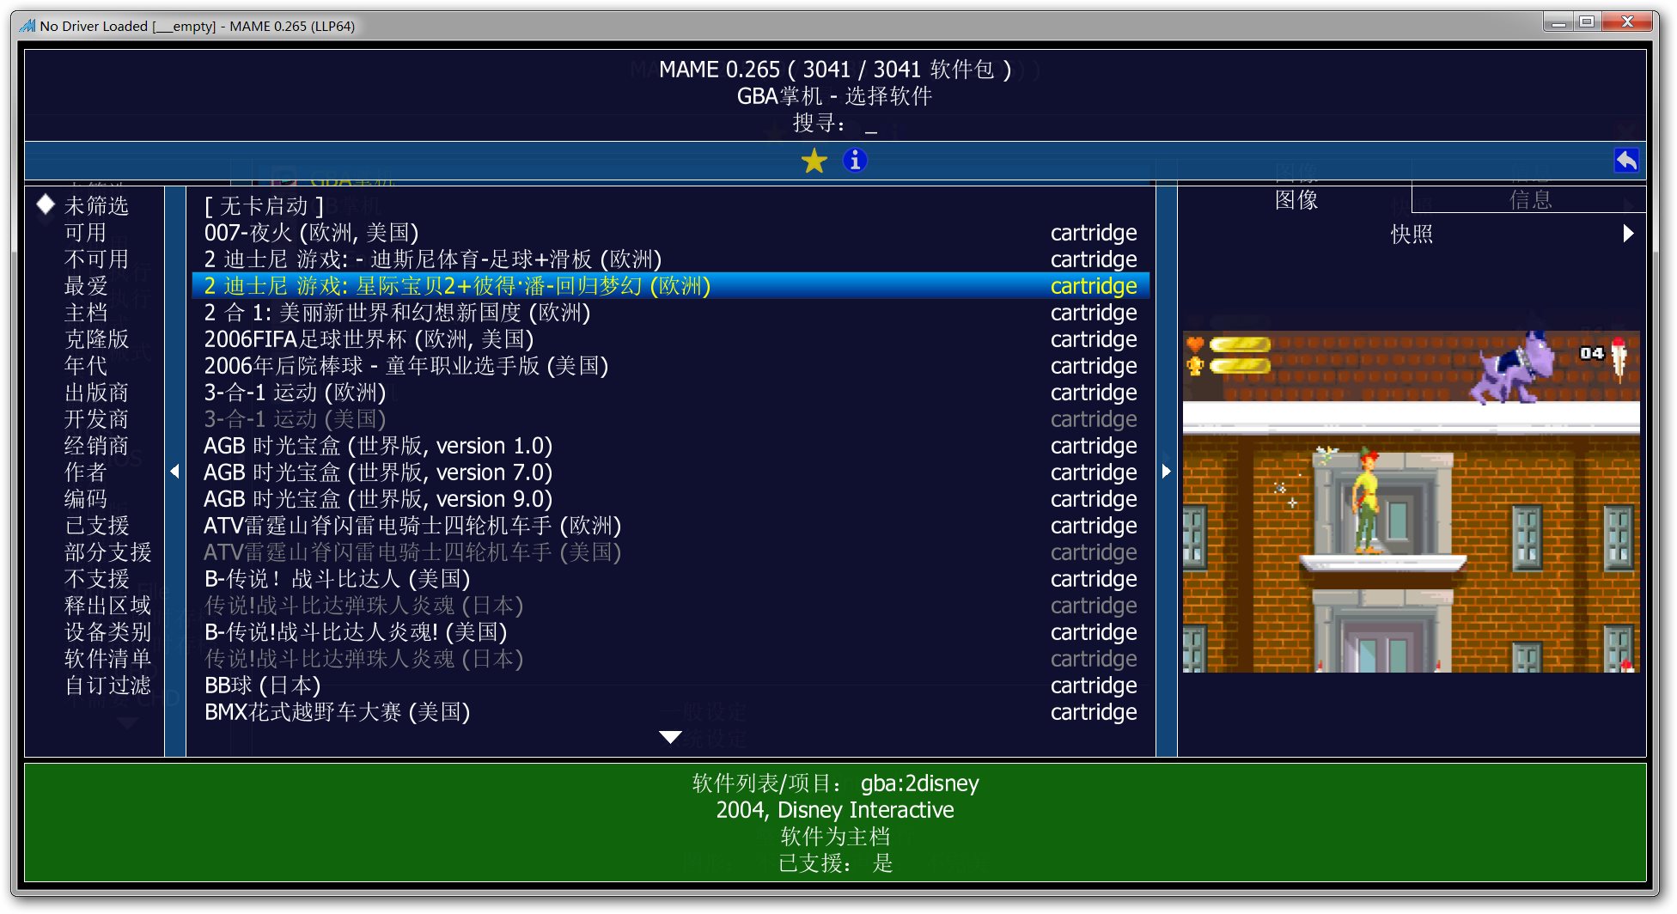The height and width of the screenshot is (914, 1677).
Task: Collapse the left filter panel arrow
Action: click(x=175, y=472)
